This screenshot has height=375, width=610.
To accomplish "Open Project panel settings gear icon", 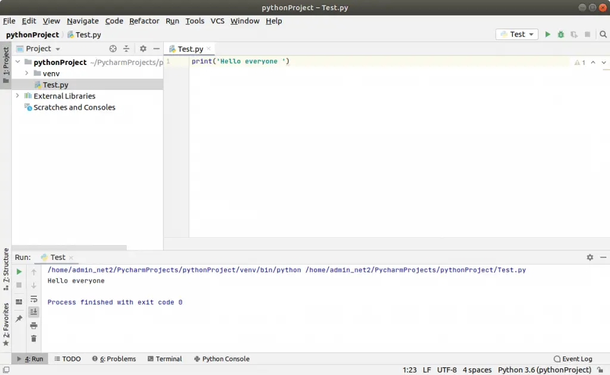I will [143, 49].
